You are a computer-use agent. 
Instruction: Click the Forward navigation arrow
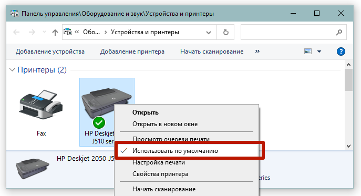[x=32, y=32]
